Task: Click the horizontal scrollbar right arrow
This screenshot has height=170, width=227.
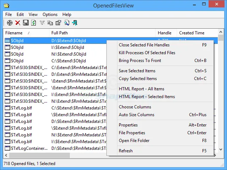Action: [x=215, y=155]
